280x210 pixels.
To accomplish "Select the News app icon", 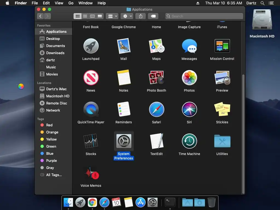I will (91, 78).
